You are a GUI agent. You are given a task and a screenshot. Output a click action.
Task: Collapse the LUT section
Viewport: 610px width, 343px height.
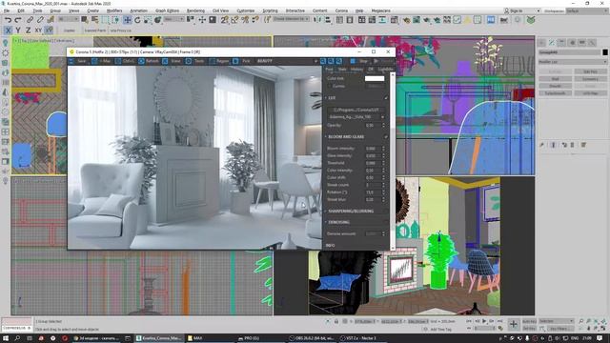[326, 98]
